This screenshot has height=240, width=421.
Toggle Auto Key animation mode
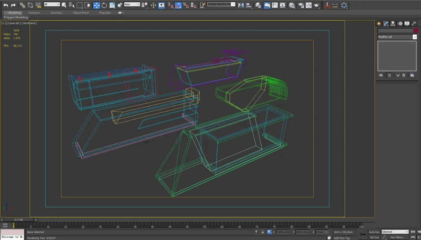[x=374, y=232]
